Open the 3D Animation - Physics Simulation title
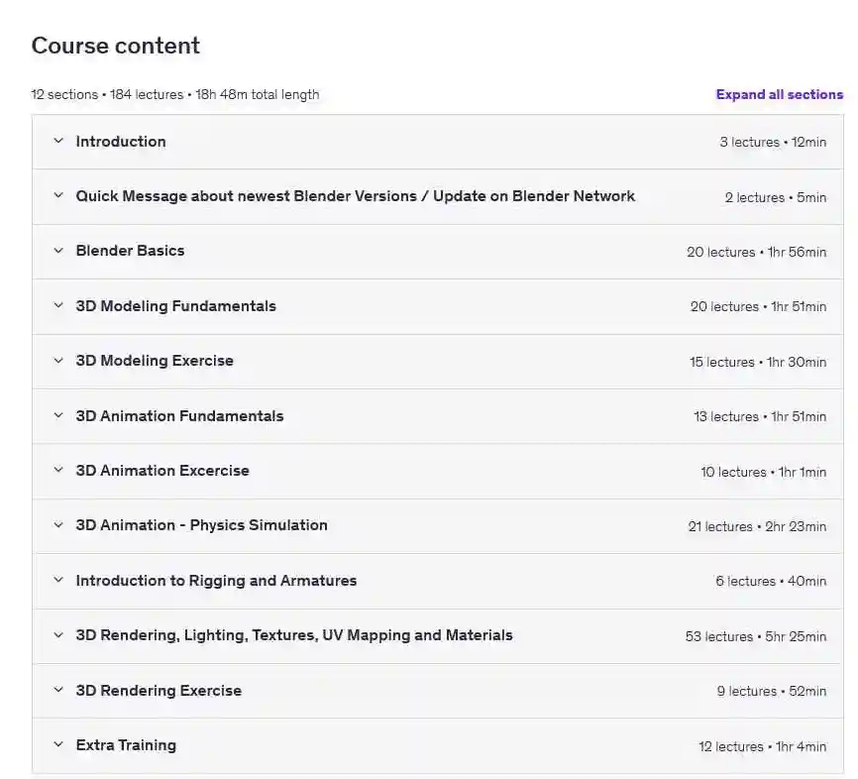858x779 pixels. click(202, 525)
